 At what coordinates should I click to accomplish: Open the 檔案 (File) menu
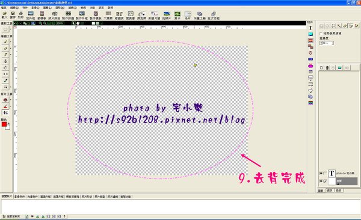tap(4, 8)
